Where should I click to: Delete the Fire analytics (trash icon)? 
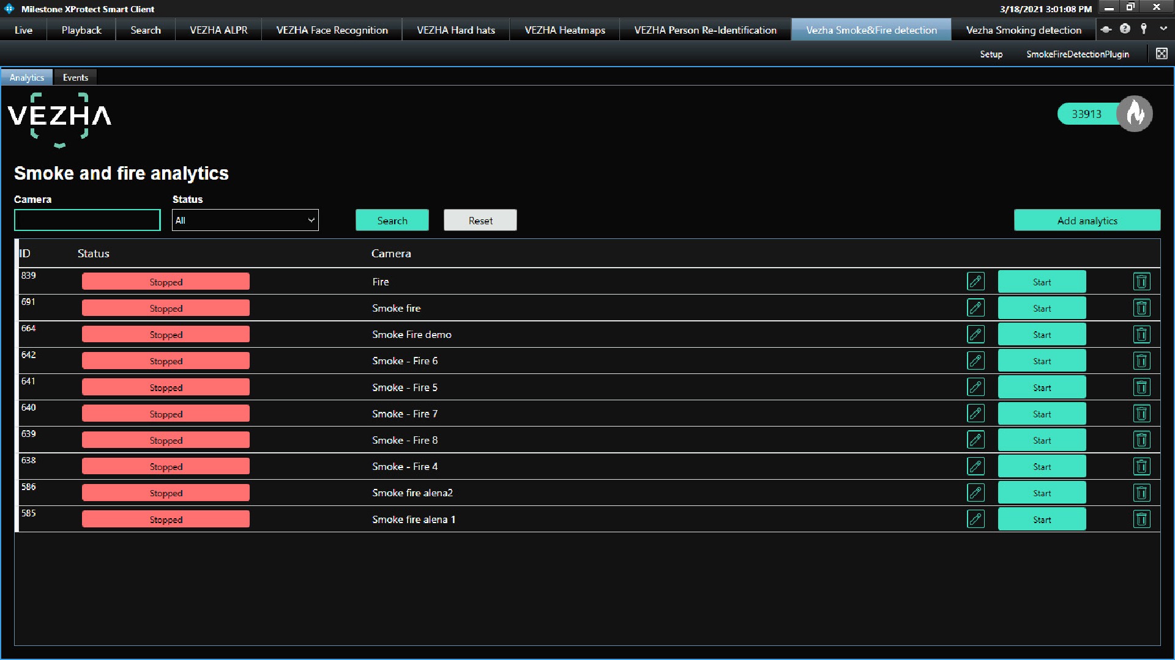(1141, 281)
